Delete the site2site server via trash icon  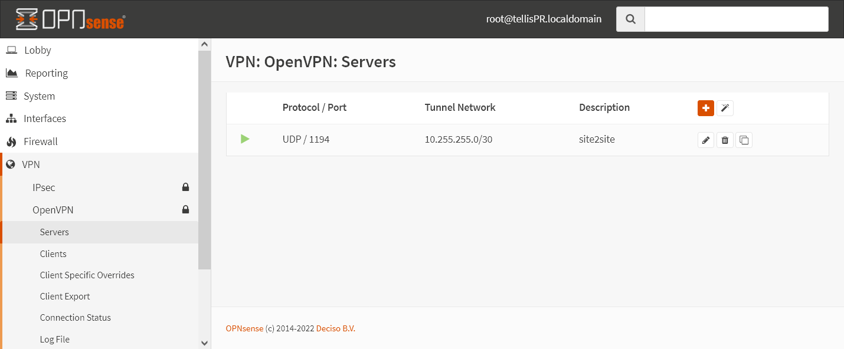725,140
